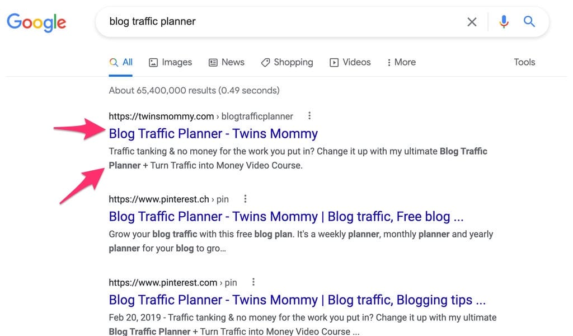Click the www.pinterest.ch URL breadcrumb

159,199
